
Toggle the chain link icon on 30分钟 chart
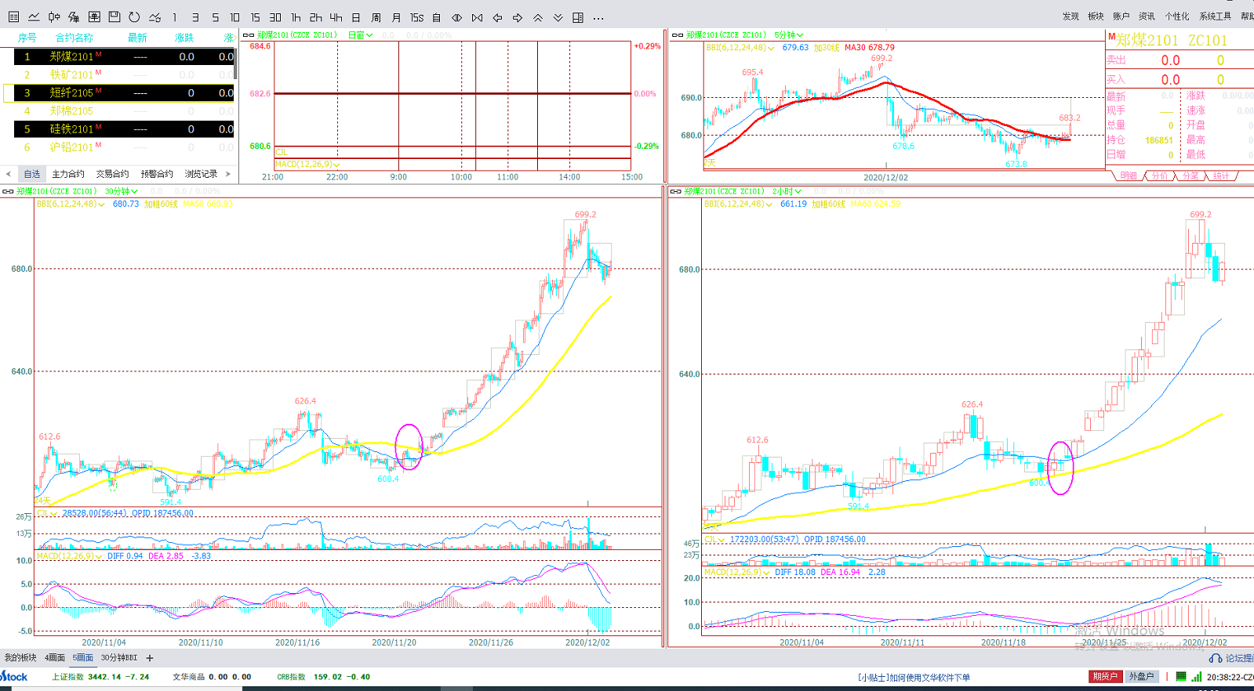coord(8,191)
